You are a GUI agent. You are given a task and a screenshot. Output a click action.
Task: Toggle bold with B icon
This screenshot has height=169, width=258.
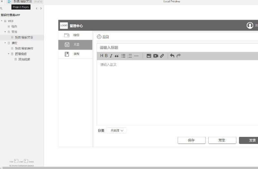[x=106, y=56]
